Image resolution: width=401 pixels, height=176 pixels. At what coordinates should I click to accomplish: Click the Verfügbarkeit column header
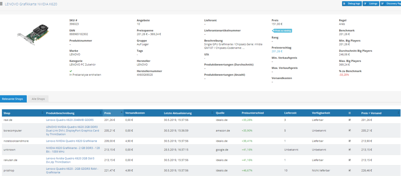point(320,113)
